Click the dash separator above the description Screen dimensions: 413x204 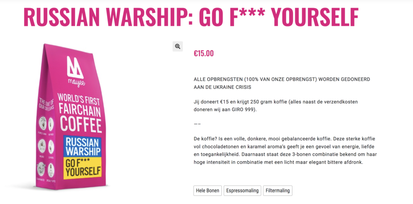point(197,124)
